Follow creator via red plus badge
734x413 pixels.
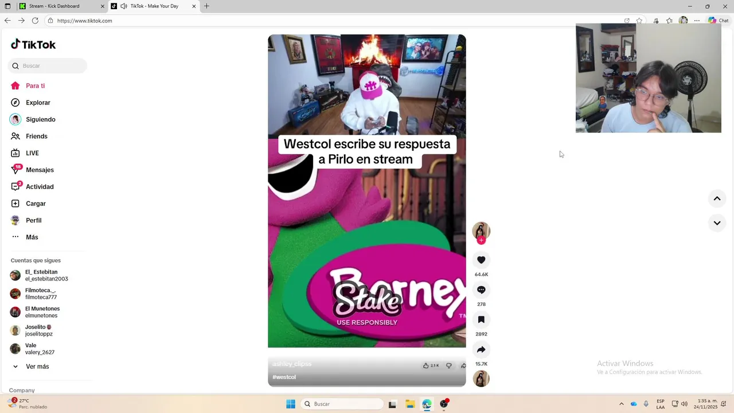(481, 240)
